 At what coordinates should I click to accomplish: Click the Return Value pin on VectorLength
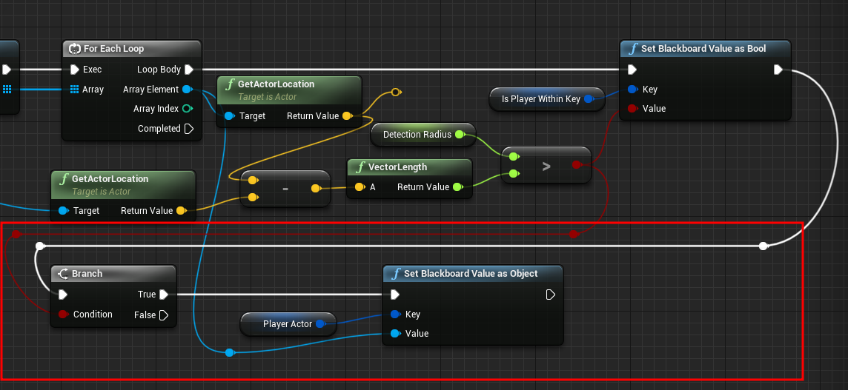coord(457,187)
